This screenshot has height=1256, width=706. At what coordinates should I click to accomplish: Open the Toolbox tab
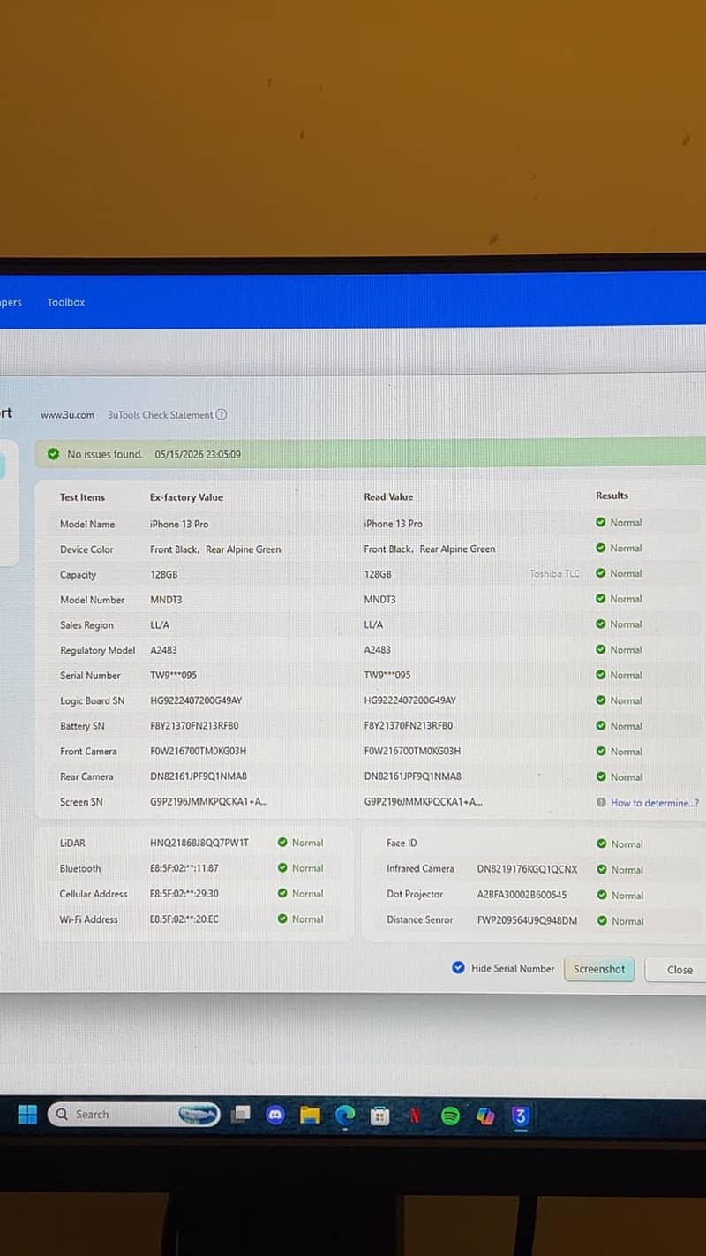[x=66, y=302]
